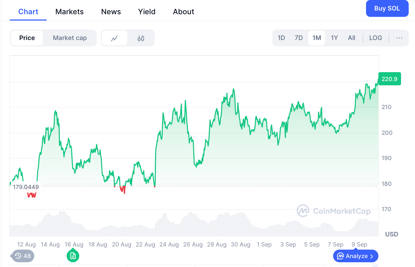The width and height of the screenshot is (415, 267).
Task: Display the All time range
Action: tap(352, 38)
